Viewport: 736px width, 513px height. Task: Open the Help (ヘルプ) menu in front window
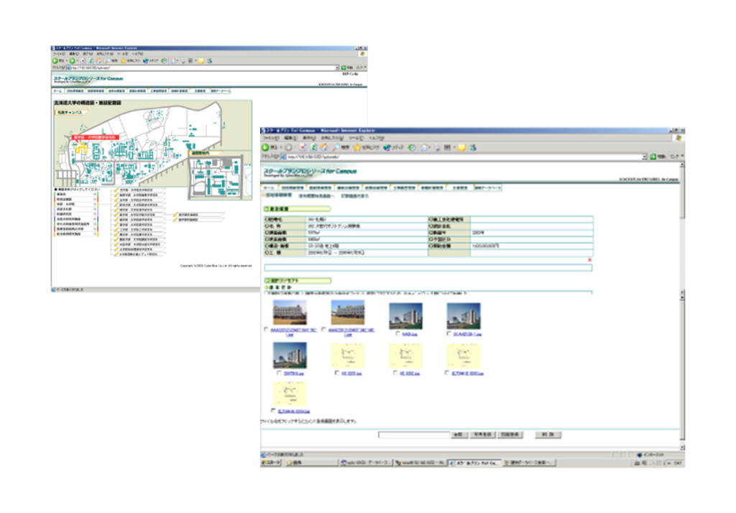(376, 138)
